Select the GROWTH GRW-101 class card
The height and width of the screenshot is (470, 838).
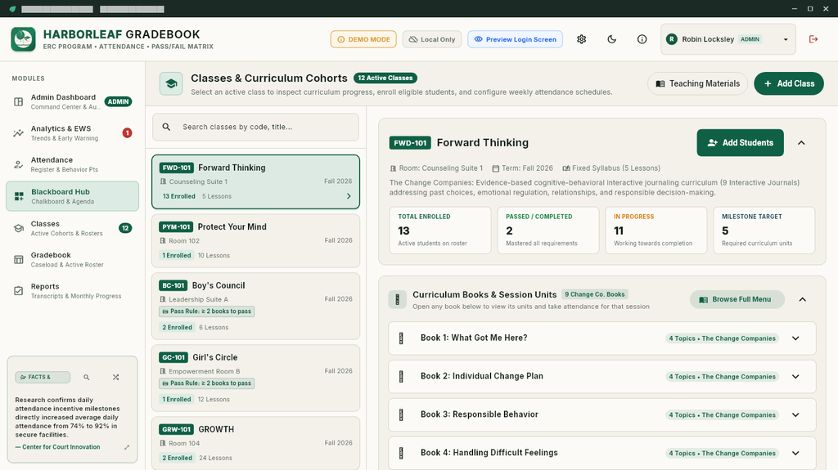pyautogui.click(x=255, y=443)
